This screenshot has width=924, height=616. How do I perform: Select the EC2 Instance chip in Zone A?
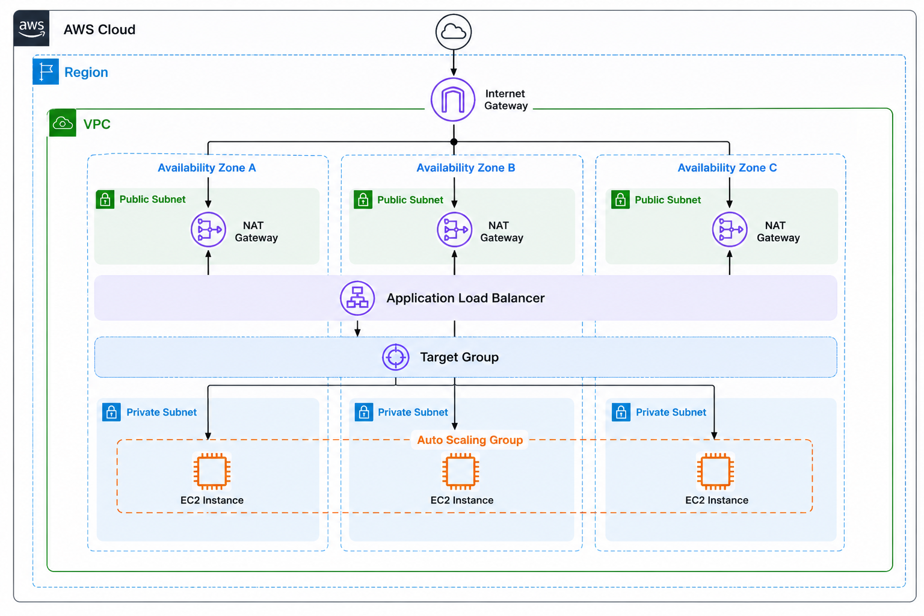(x=212, y=470)
